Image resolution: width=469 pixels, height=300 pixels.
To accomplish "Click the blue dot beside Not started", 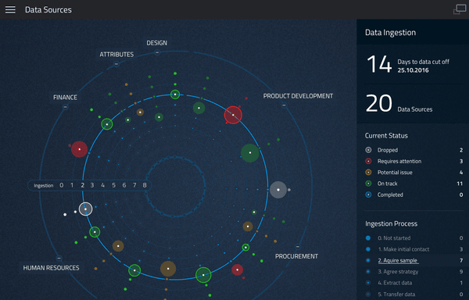I will [368, 238].
